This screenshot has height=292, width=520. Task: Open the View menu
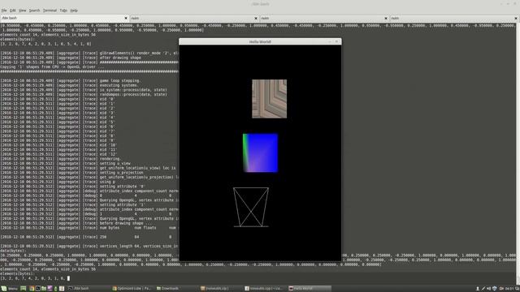(22, 11)
